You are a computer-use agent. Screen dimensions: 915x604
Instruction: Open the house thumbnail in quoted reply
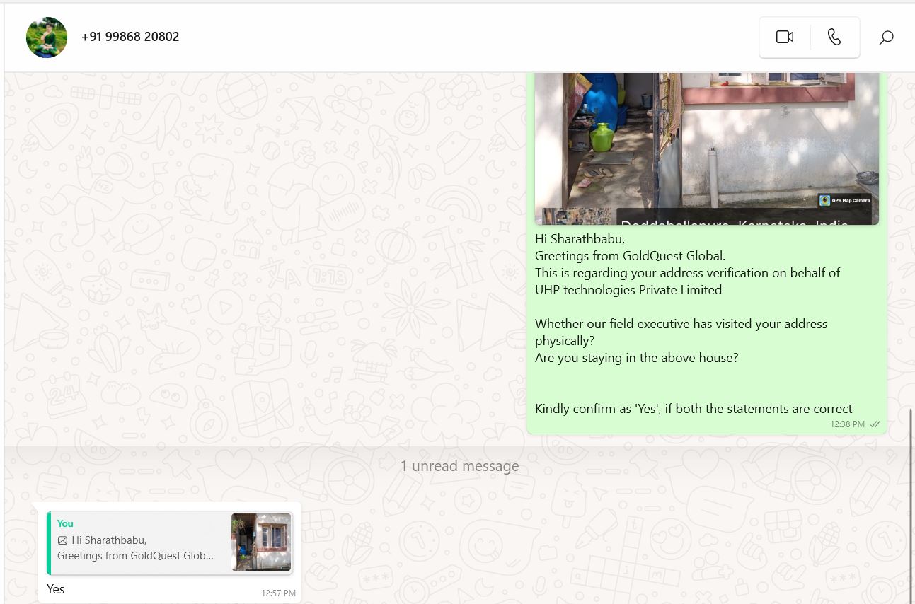(x=261, y=542)
